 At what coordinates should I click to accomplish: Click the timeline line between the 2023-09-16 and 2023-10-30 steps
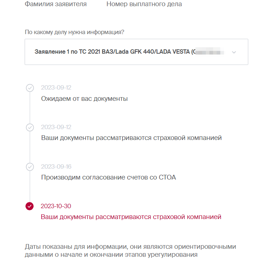[30, 186]
